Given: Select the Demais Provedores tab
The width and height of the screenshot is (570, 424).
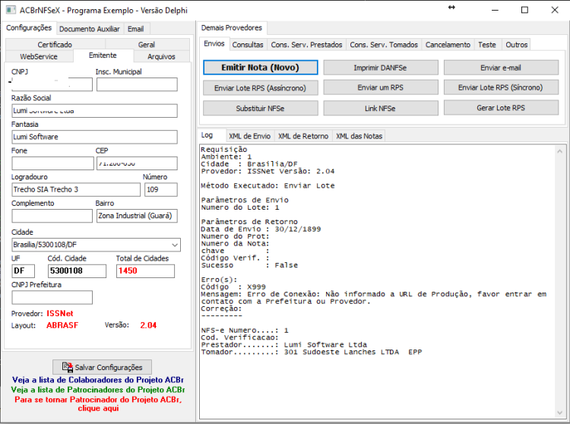Looking at the screenshot, I should coord(232,28).
